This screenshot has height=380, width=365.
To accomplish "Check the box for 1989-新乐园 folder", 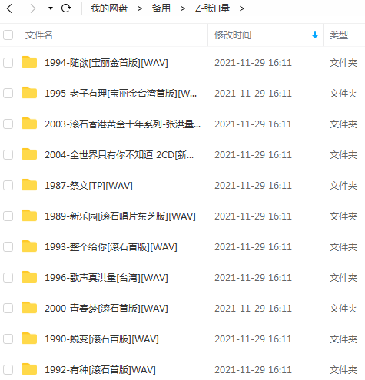I will pos(8,216).
